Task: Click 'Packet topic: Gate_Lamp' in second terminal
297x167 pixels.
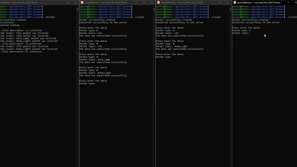Action: [x=95, y=59]
